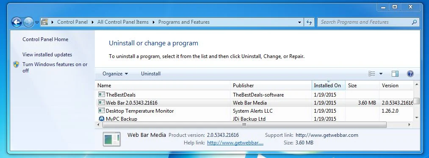Click the Control Panel icon in address bar

(x=44, y=22)
